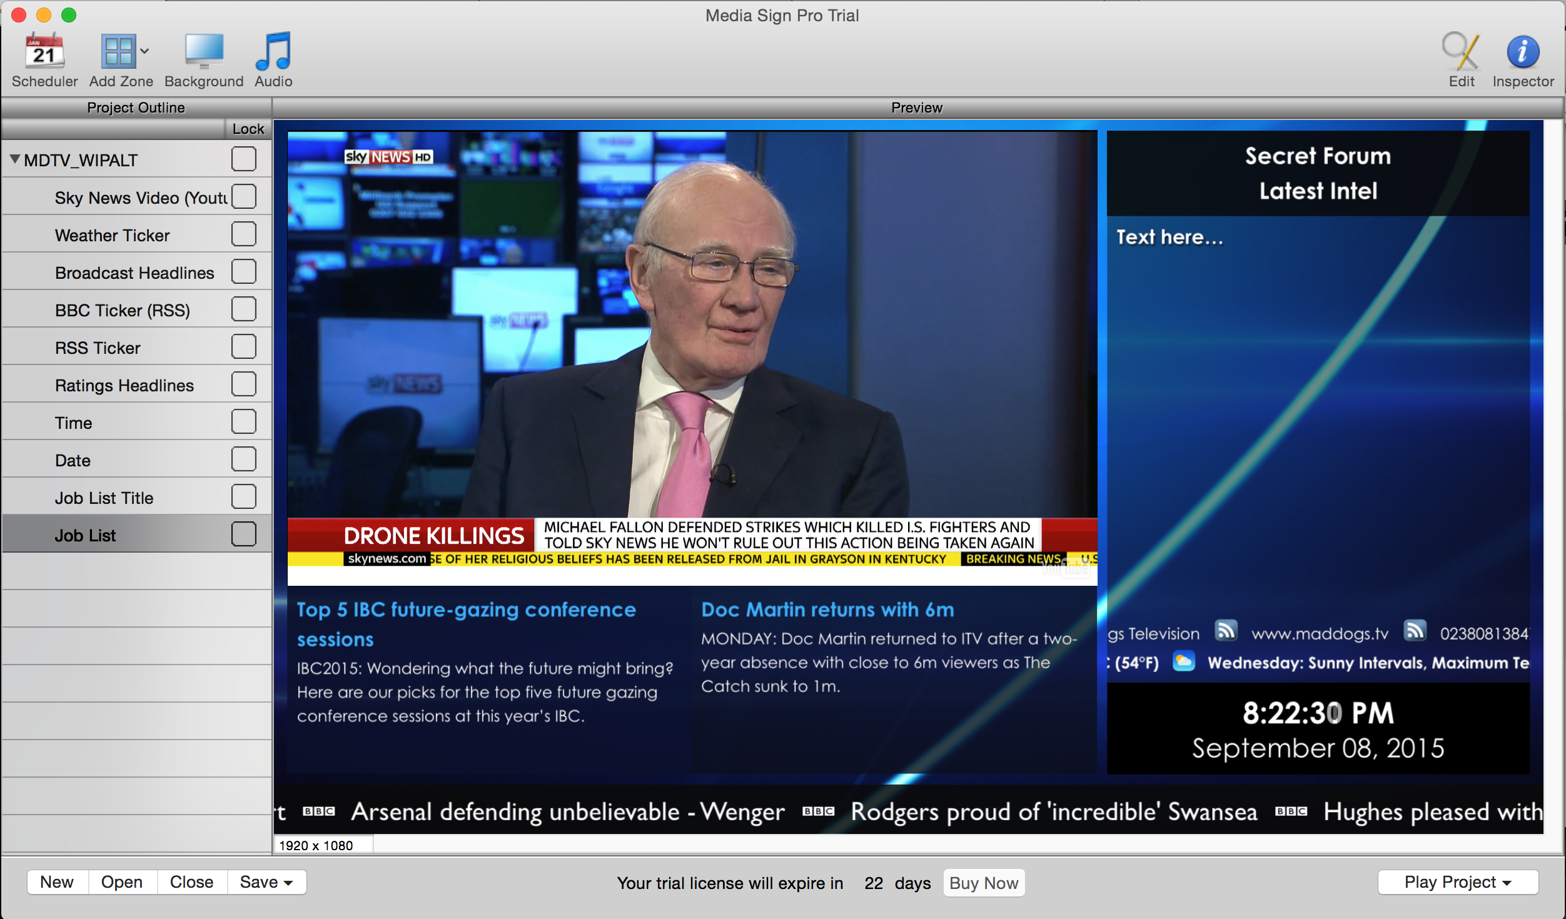The width and height of the screenshot is (1566, 919).
Task: Click the Sky News HD logo
Action: click(x=388, y=157)
